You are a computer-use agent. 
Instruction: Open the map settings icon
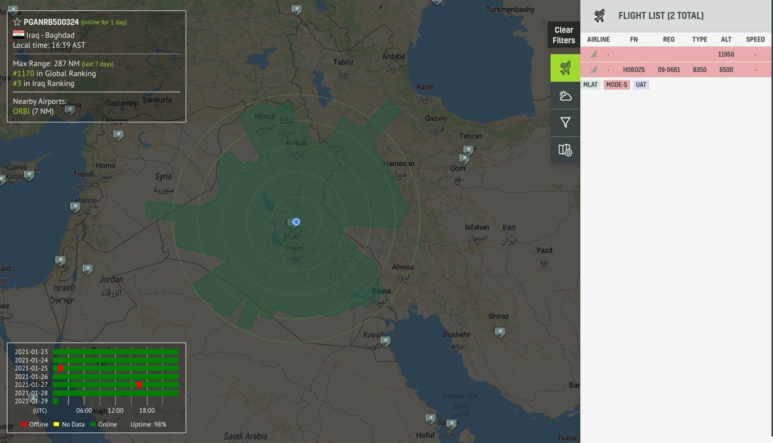[565, 150]
